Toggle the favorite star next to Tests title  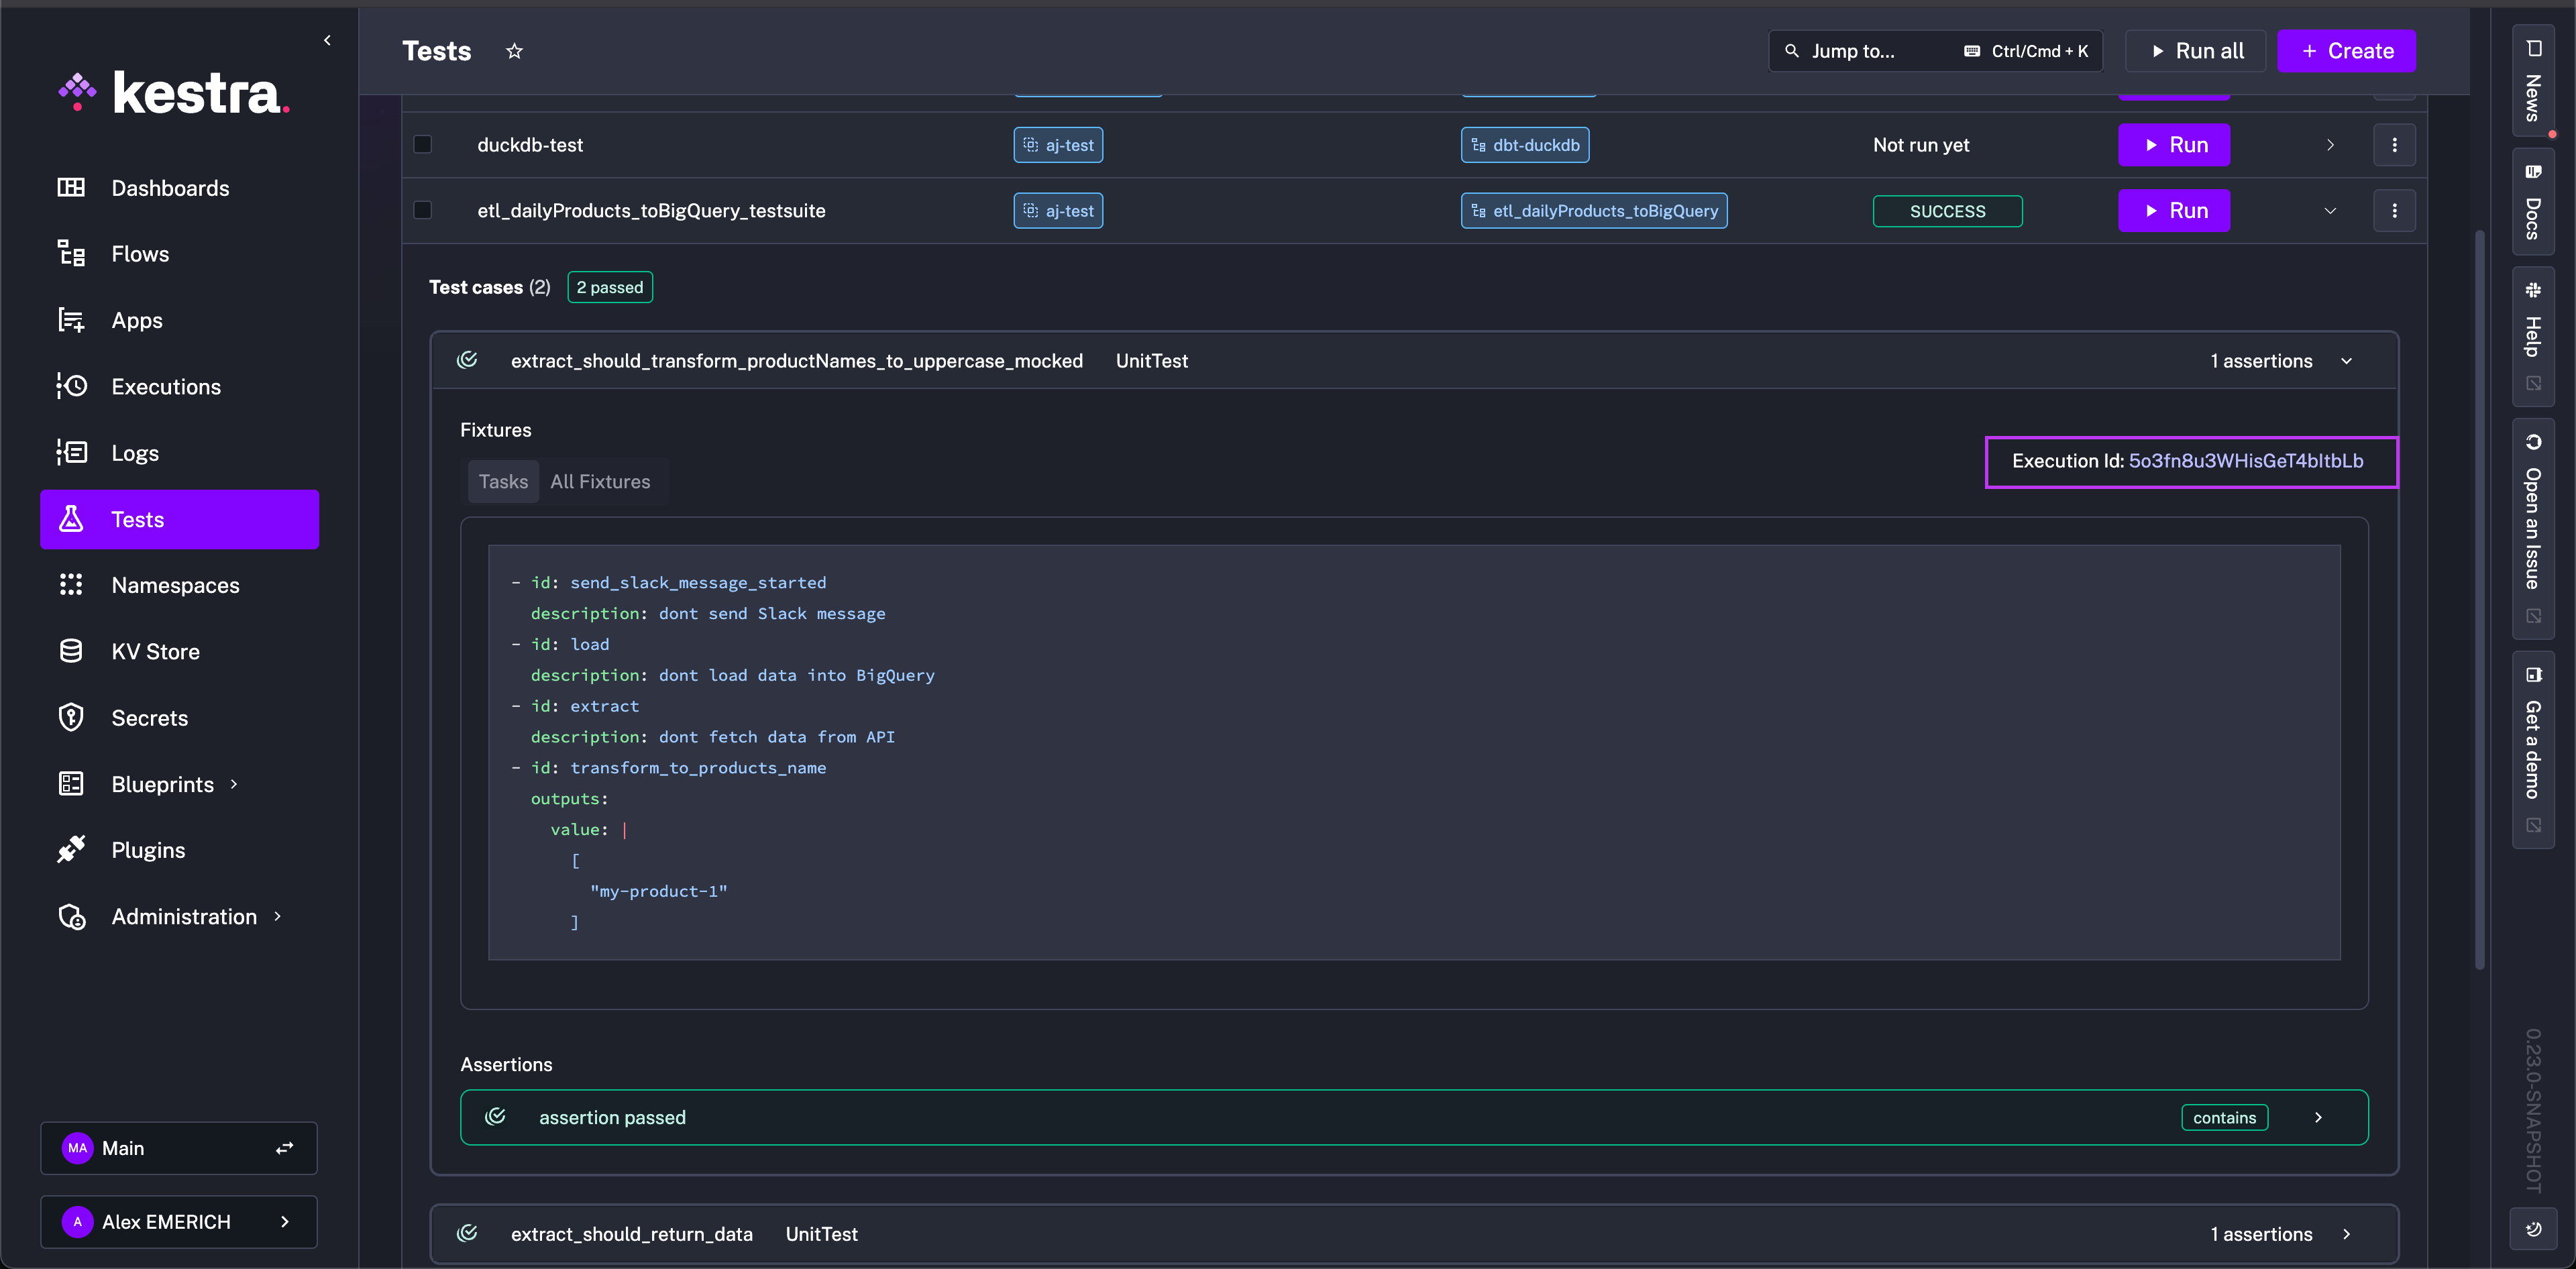coord(514,50)
